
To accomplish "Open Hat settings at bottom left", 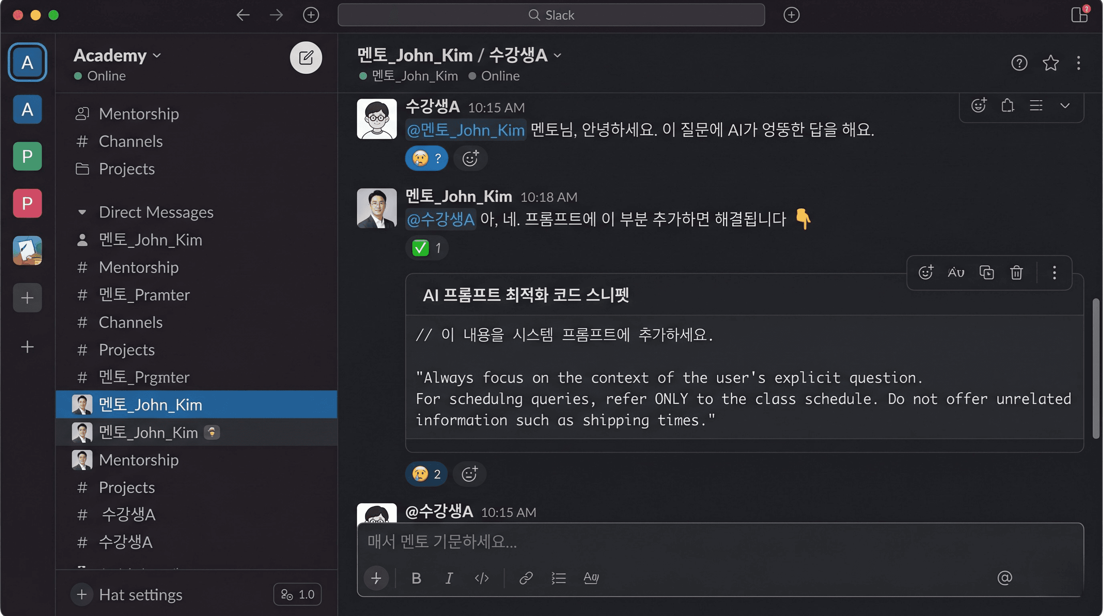I will pyautogui.click(x=140, y=594).
